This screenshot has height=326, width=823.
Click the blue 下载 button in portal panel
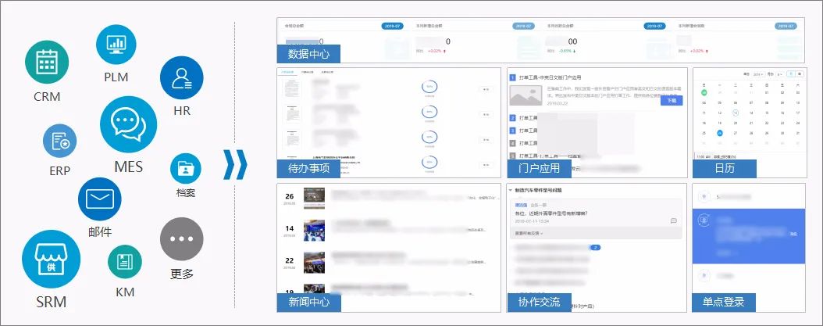672,101
